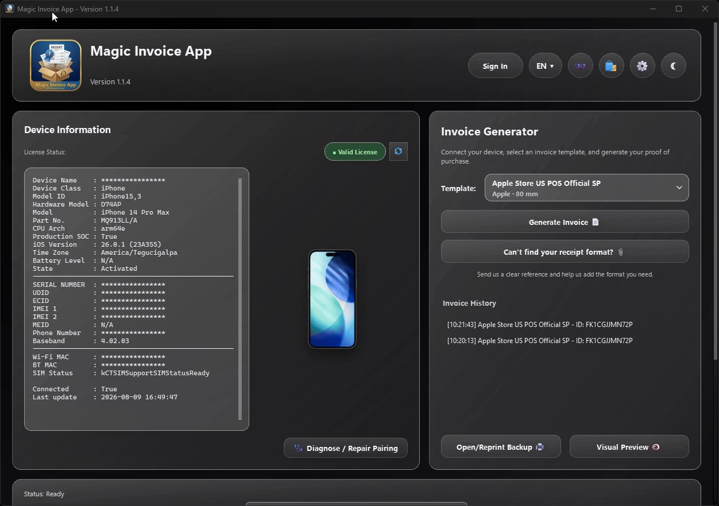The height and width of the screenshot is (506, 719).
Task: Expand the Template dropdown Apple Store US POS
Action: point(586,188)
